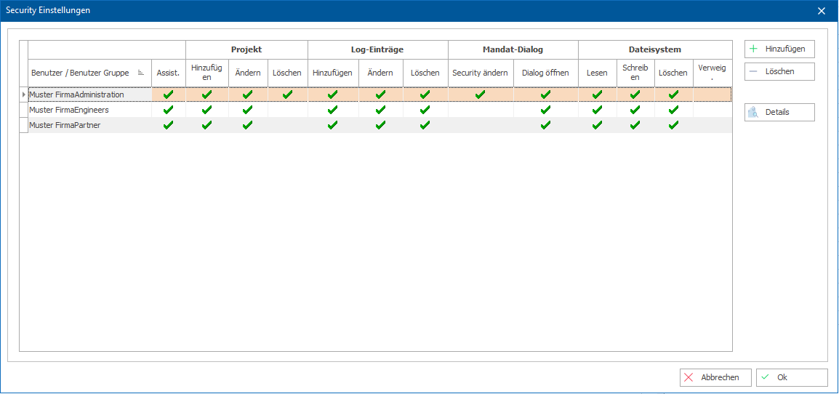This screenshot has height=394, width=839.
Task: Select the Muster FirmaEngineers row
Action: click(380, 110)
